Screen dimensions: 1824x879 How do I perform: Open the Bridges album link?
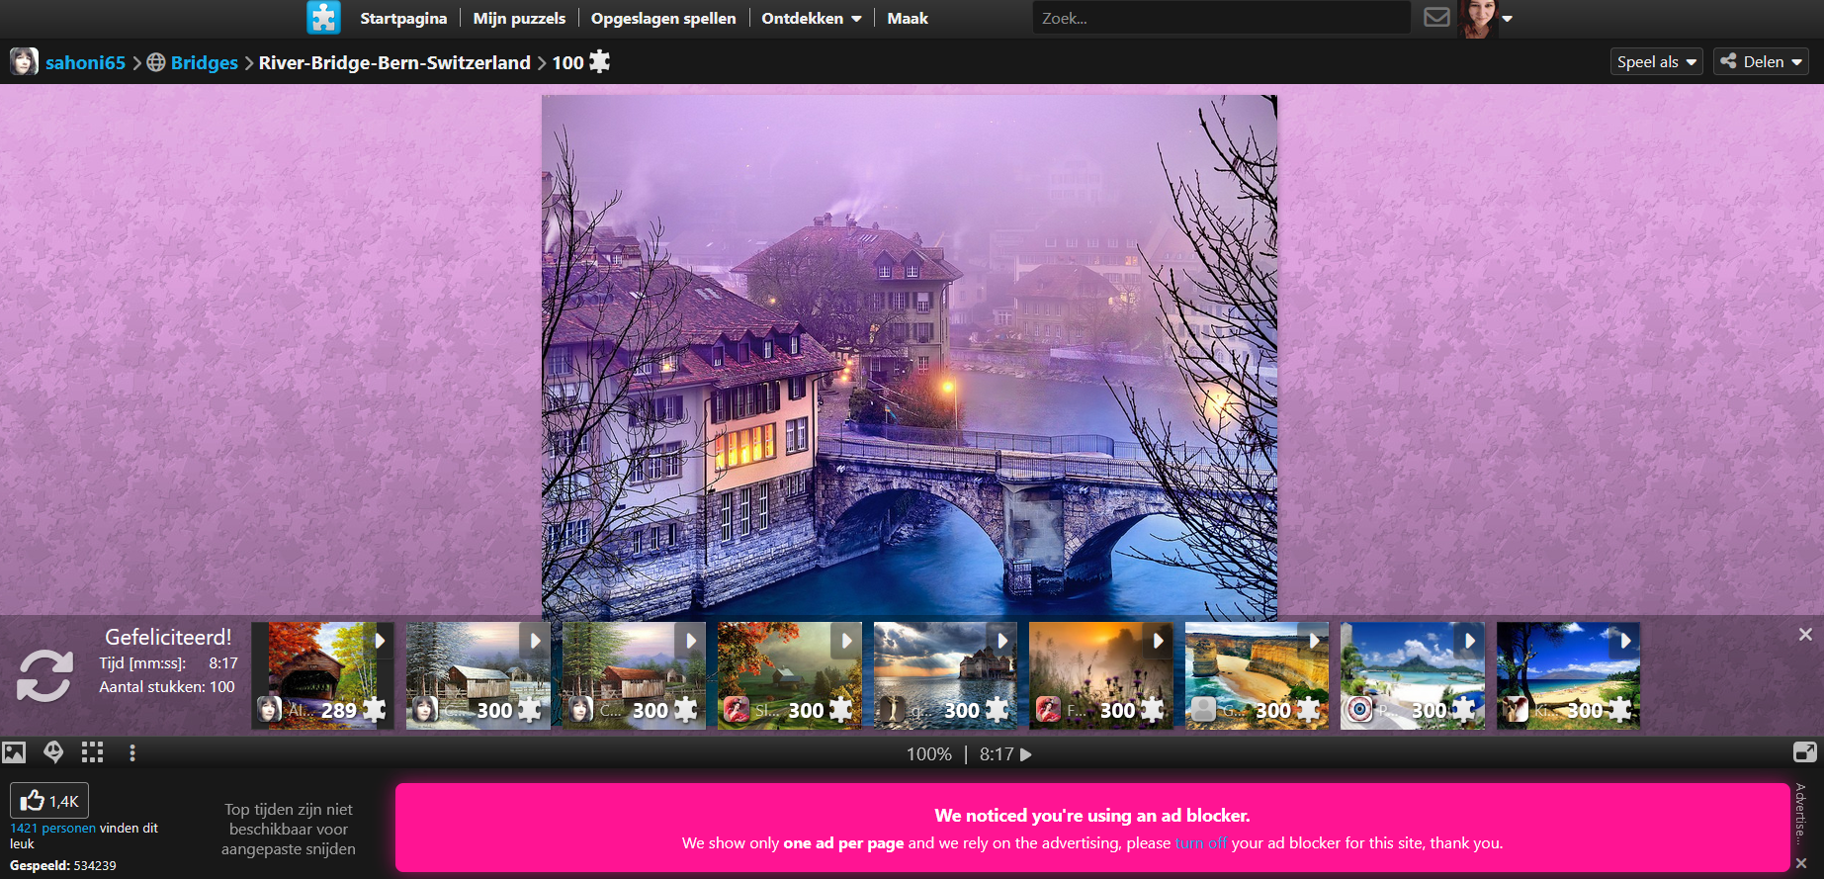pyautogui.click(x=204, y=62)
